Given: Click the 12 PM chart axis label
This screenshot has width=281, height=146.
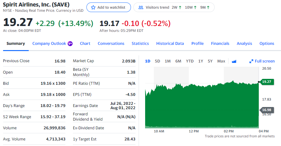Looking at the screenshot, I should (x=194, y=131).
